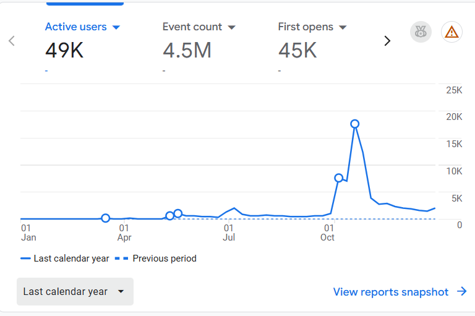
Task: Switch to the Event count metric tab
Action: pyautogui.click(x=192, y=27)
